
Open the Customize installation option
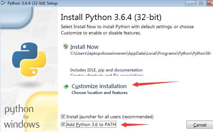[x=99, y=86]
